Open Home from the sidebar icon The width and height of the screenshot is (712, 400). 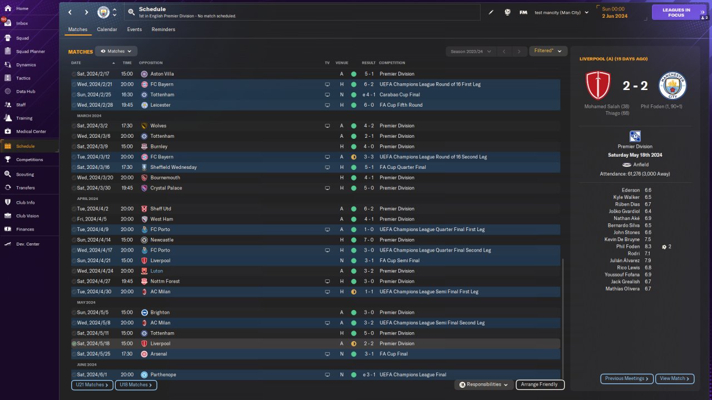pos(8,9)
